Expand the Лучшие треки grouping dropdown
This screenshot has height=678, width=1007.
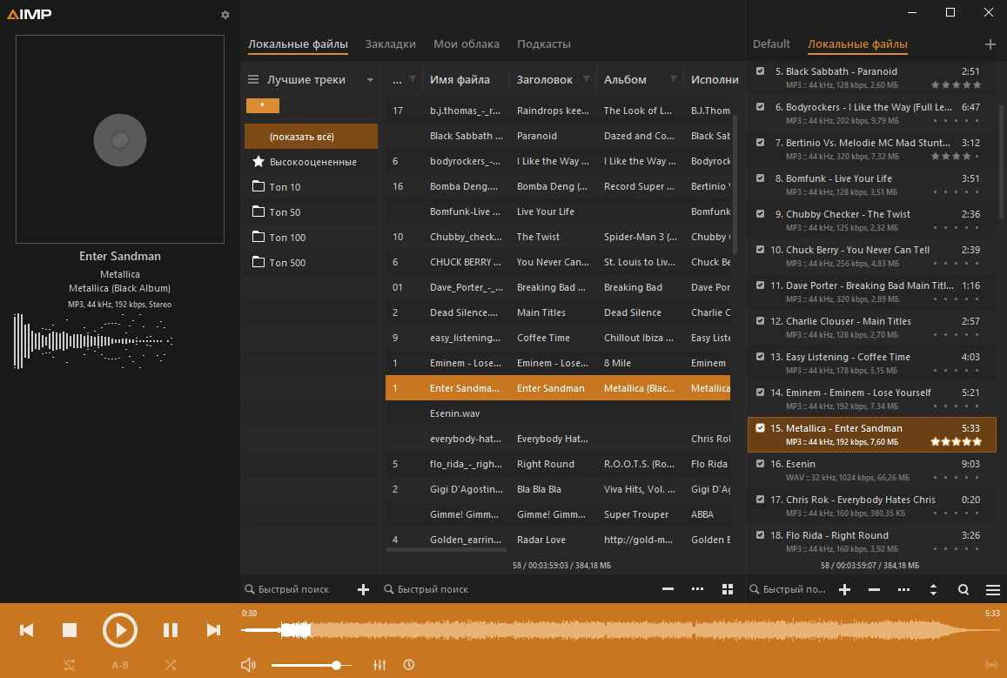(x=370, y=80)
